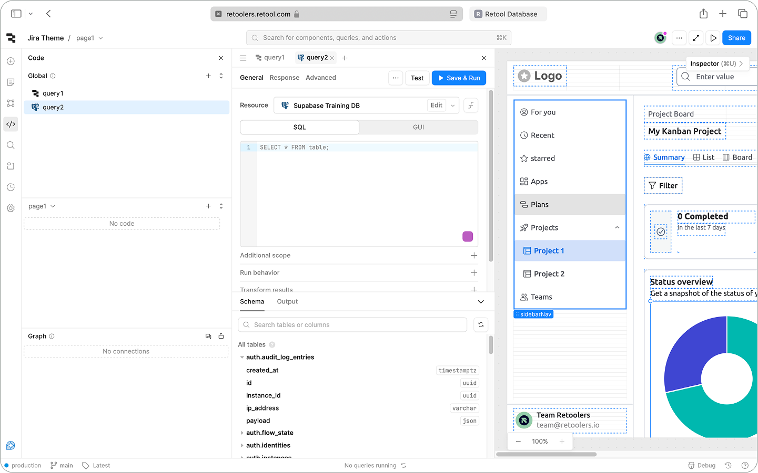Click the Graph lock icon
Image resolution: width=758 pixels, height=473 pixels.
pyautogui.click(x=221, y=337)
